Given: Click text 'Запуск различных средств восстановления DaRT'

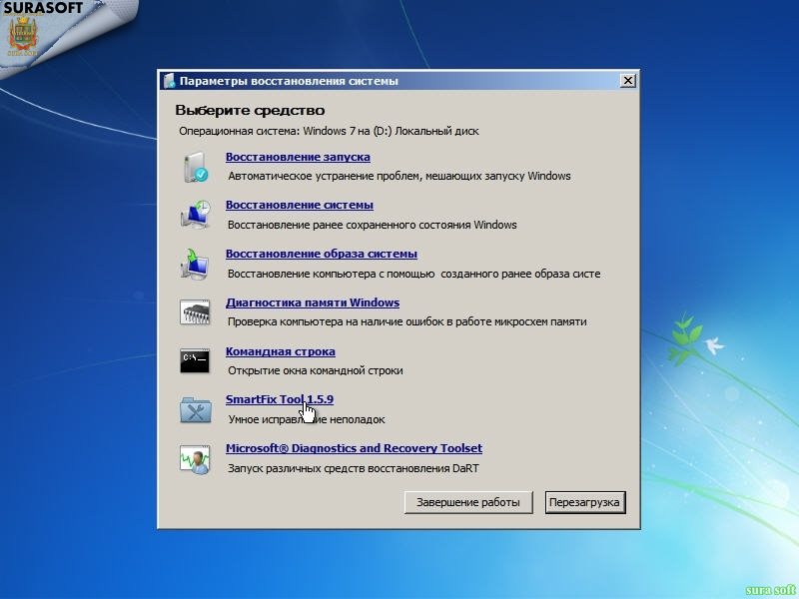Looking at the screenshot, I should coord(354,468).
